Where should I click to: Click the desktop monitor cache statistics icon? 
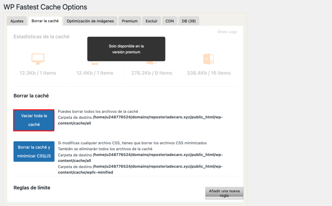(38, 59)
